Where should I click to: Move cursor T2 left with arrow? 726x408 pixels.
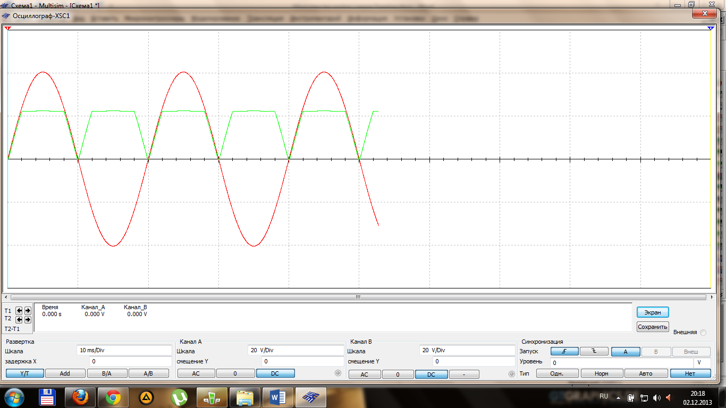20,320
